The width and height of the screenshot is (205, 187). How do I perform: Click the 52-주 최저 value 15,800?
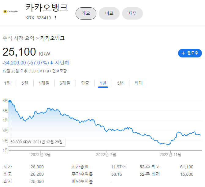coord(187,174)
